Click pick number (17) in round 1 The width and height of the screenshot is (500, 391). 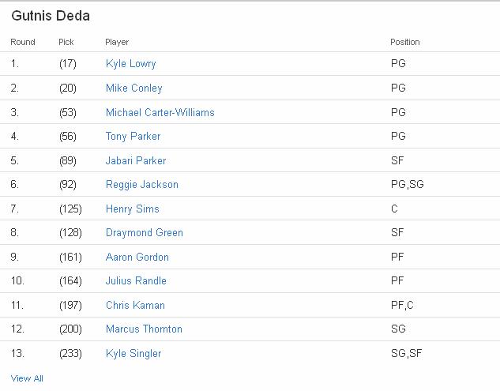click(67, 64)
